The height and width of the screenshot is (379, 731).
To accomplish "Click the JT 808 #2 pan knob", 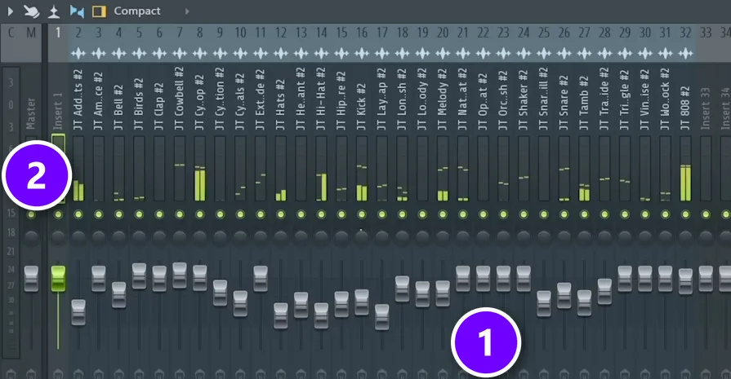I will (685, 238).
